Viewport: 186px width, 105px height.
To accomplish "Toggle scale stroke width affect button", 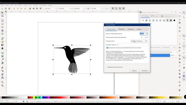I will [113, 8].
